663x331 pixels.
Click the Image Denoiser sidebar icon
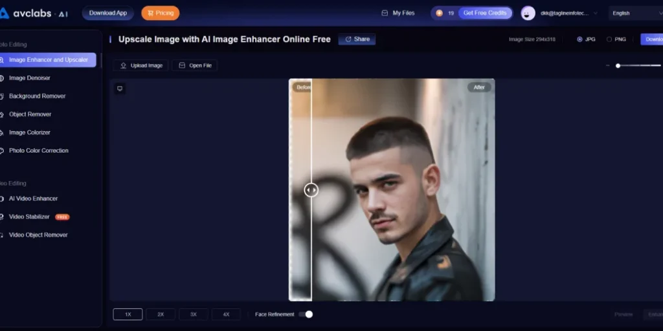coord(2,78)
